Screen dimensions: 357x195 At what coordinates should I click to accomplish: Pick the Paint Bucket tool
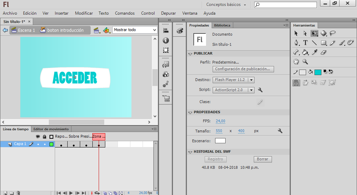point(305,52)
